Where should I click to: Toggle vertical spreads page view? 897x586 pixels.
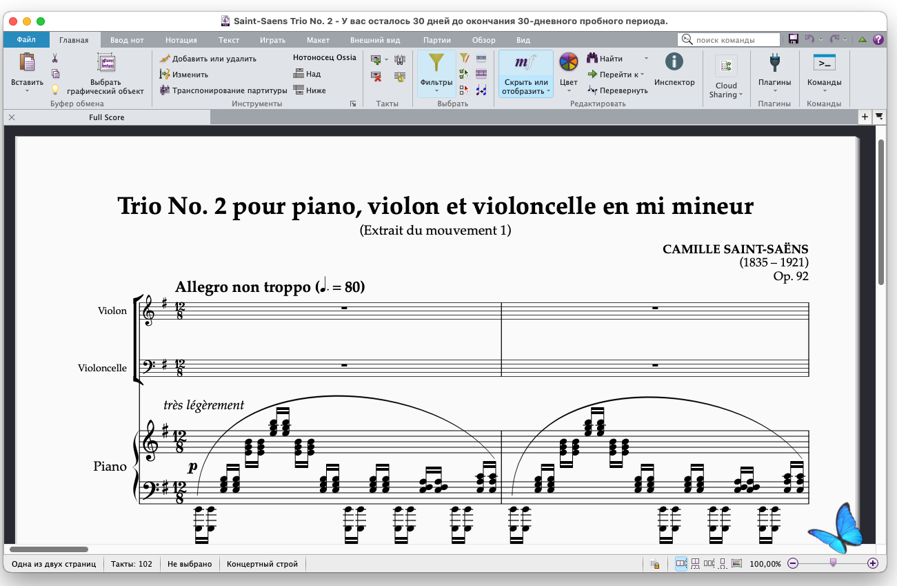tap(695, 564)
